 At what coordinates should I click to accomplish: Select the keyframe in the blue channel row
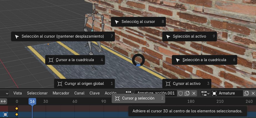pos(16,114)
